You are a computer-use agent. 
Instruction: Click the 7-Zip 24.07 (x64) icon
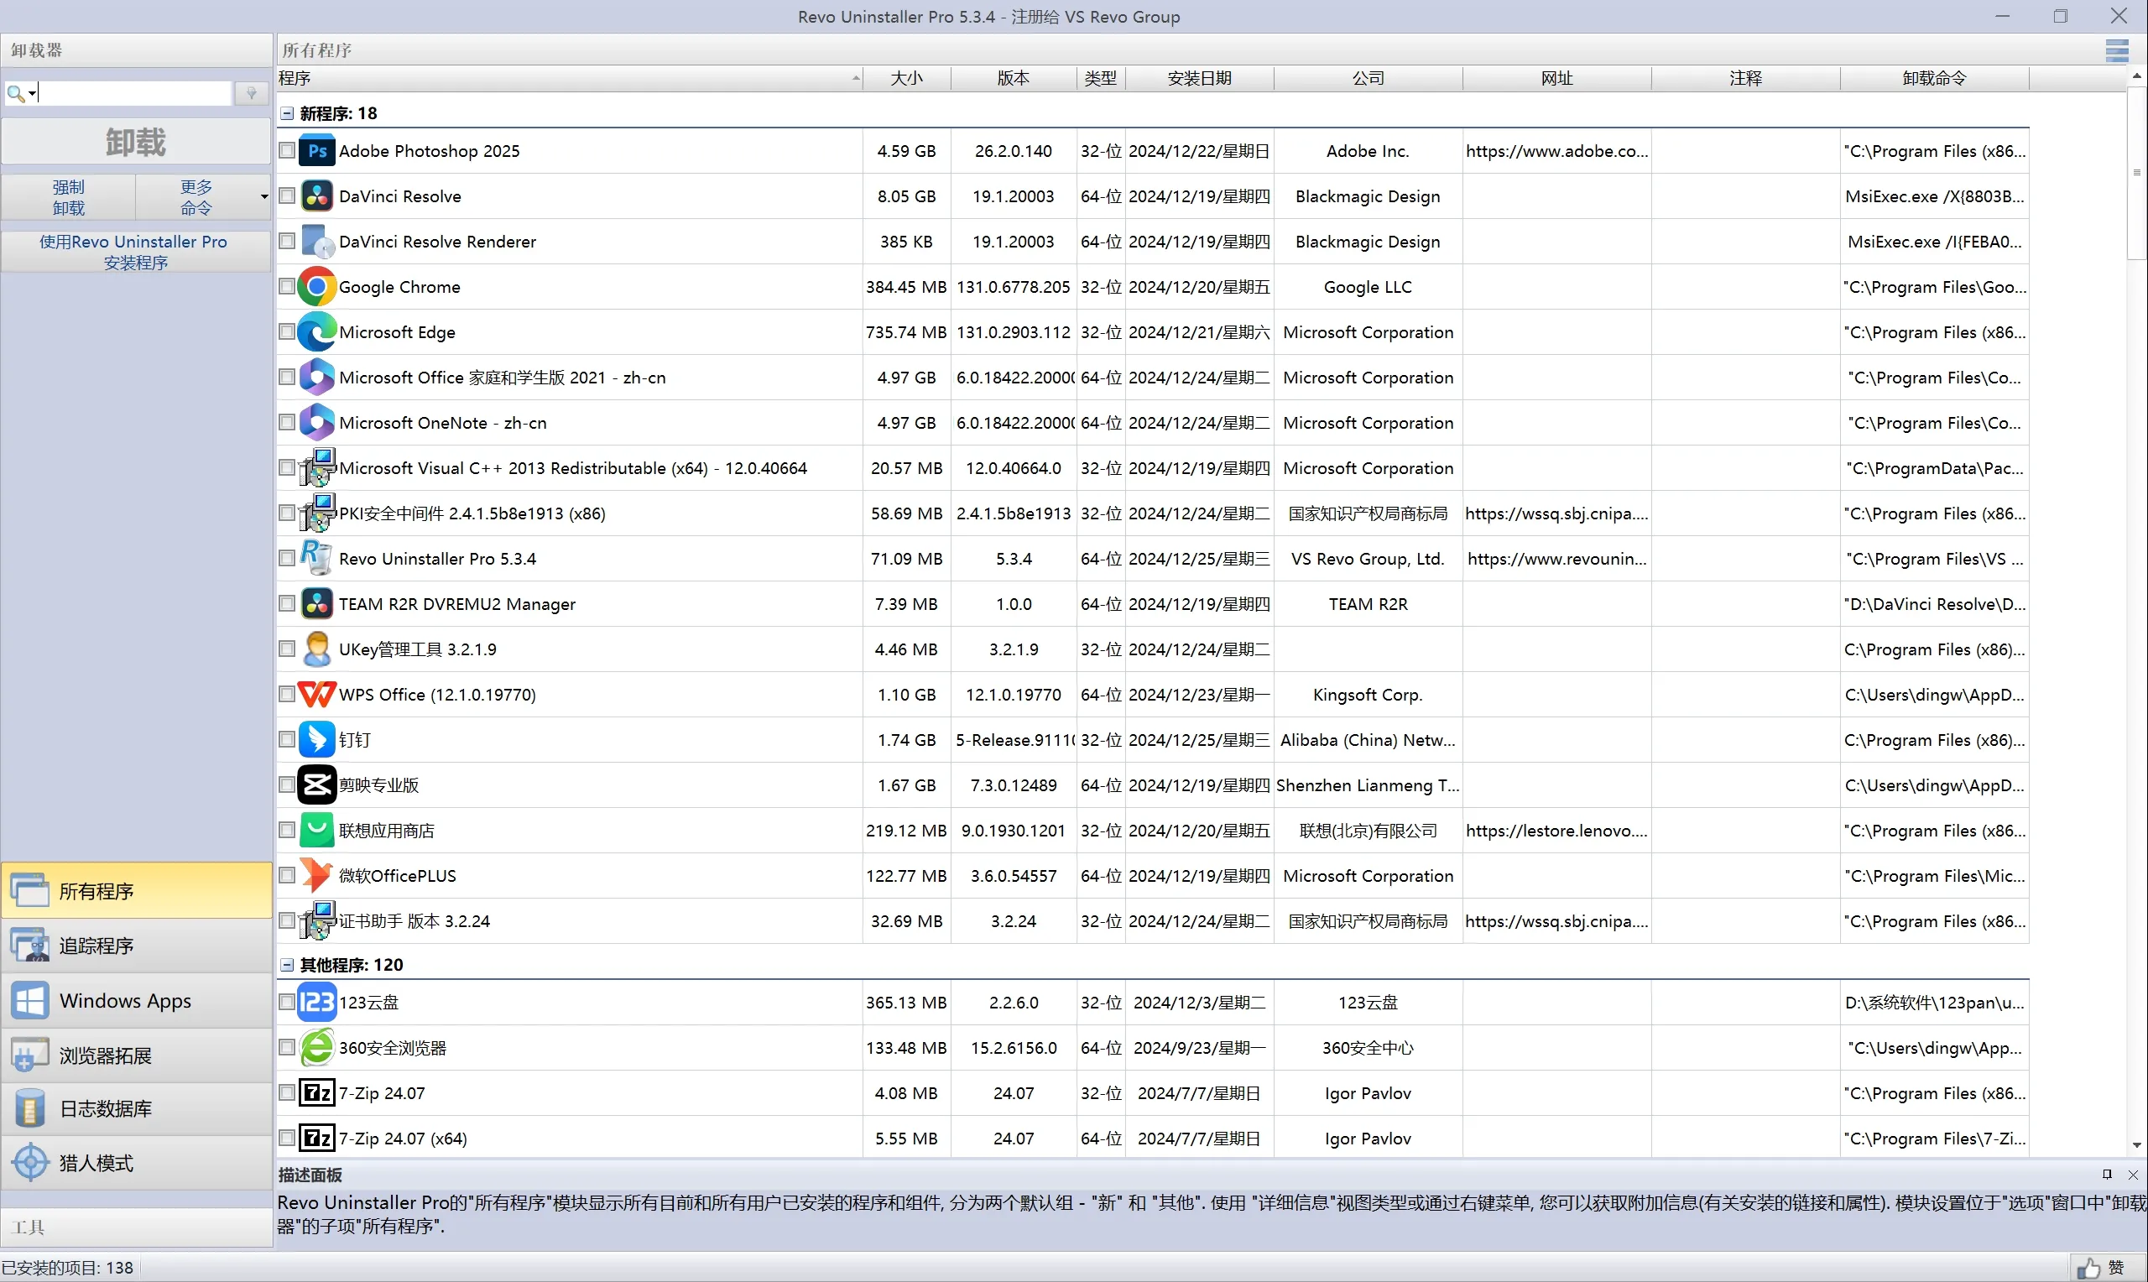pos(316,1139)
